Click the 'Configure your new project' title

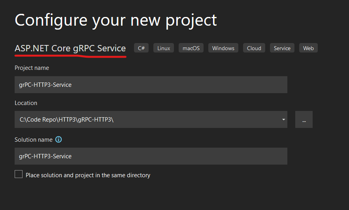coord(115,20)
